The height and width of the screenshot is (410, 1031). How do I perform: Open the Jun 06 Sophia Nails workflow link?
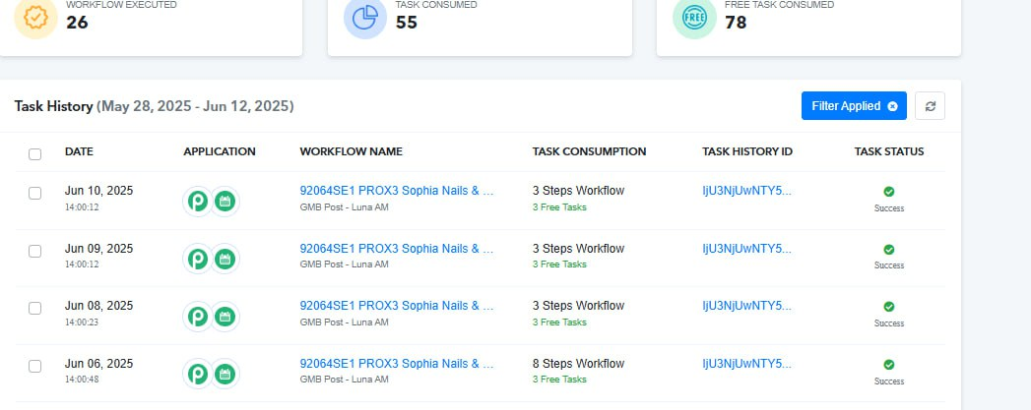pyautogui.click(x=397, y=364)
